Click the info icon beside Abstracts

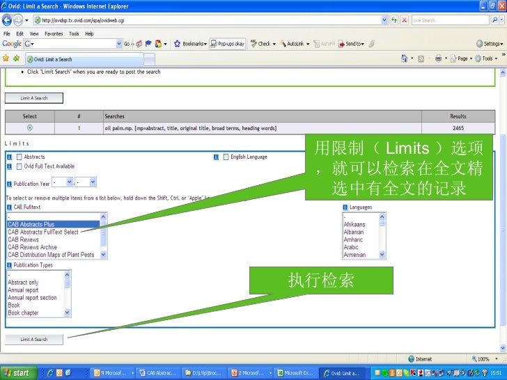point(9,157)
